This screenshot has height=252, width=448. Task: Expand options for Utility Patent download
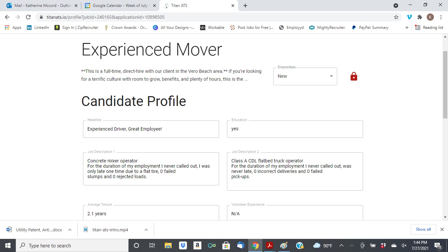70,230
